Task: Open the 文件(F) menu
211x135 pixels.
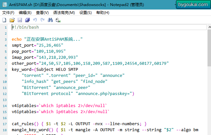Action: 8,13
